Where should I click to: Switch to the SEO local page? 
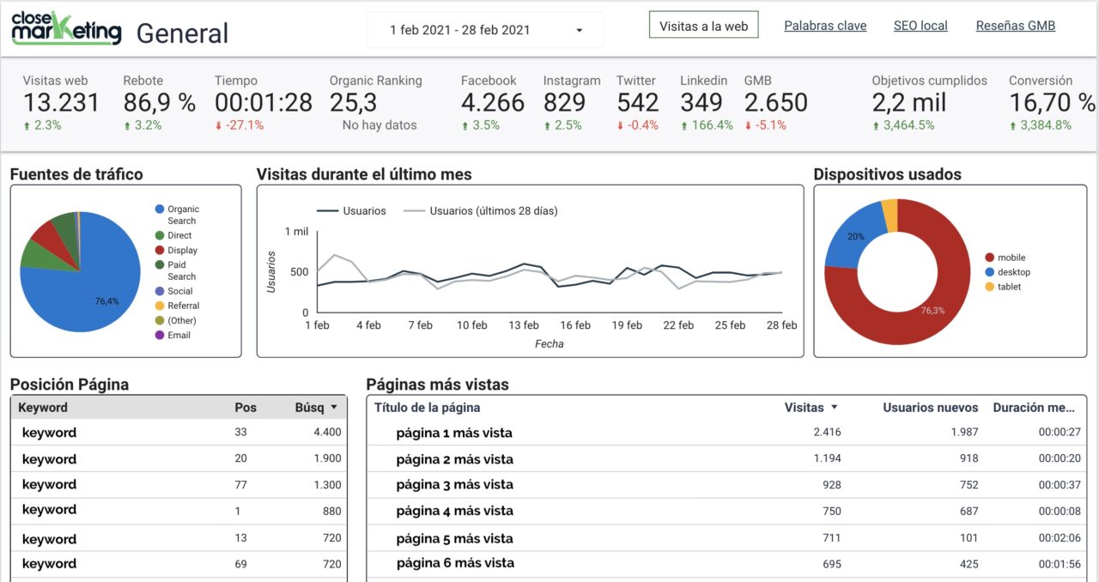[x=920, y=25]
